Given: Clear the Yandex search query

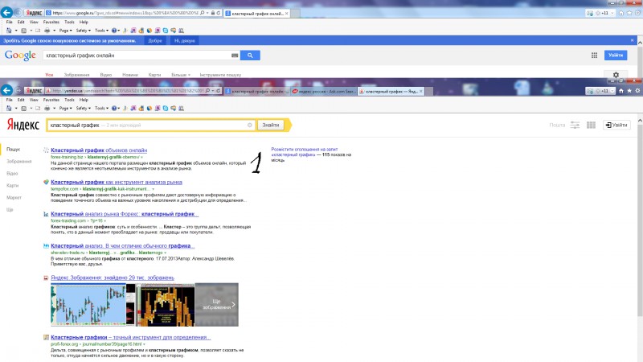Looking at the screenshot, I should click(249, 125).
